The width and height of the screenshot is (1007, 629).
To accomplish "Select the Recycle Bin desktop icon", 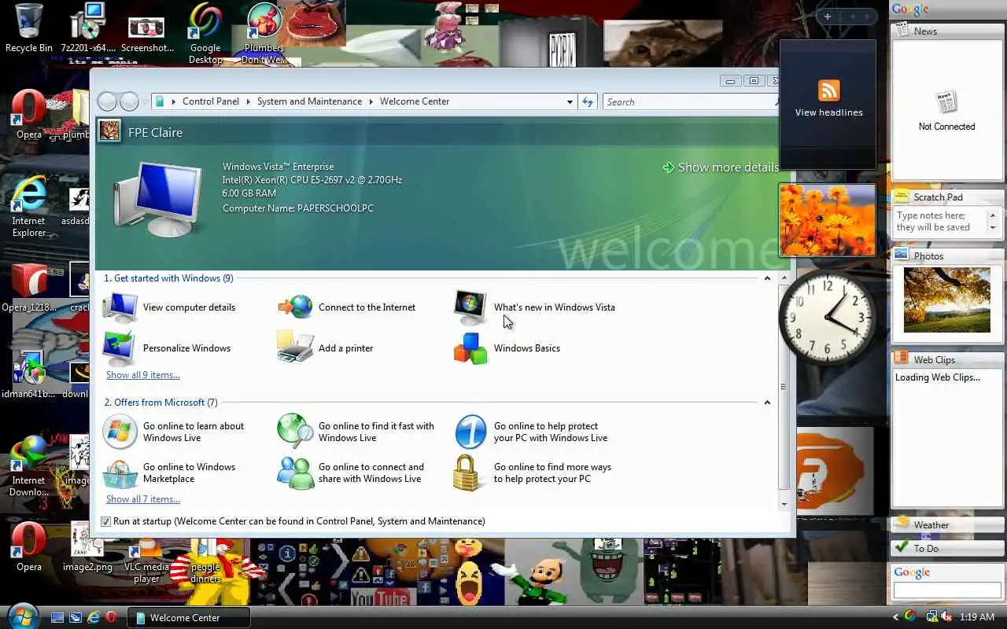I will pos(29,28).
